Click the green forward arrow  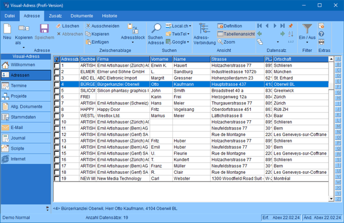click(283, 34)
